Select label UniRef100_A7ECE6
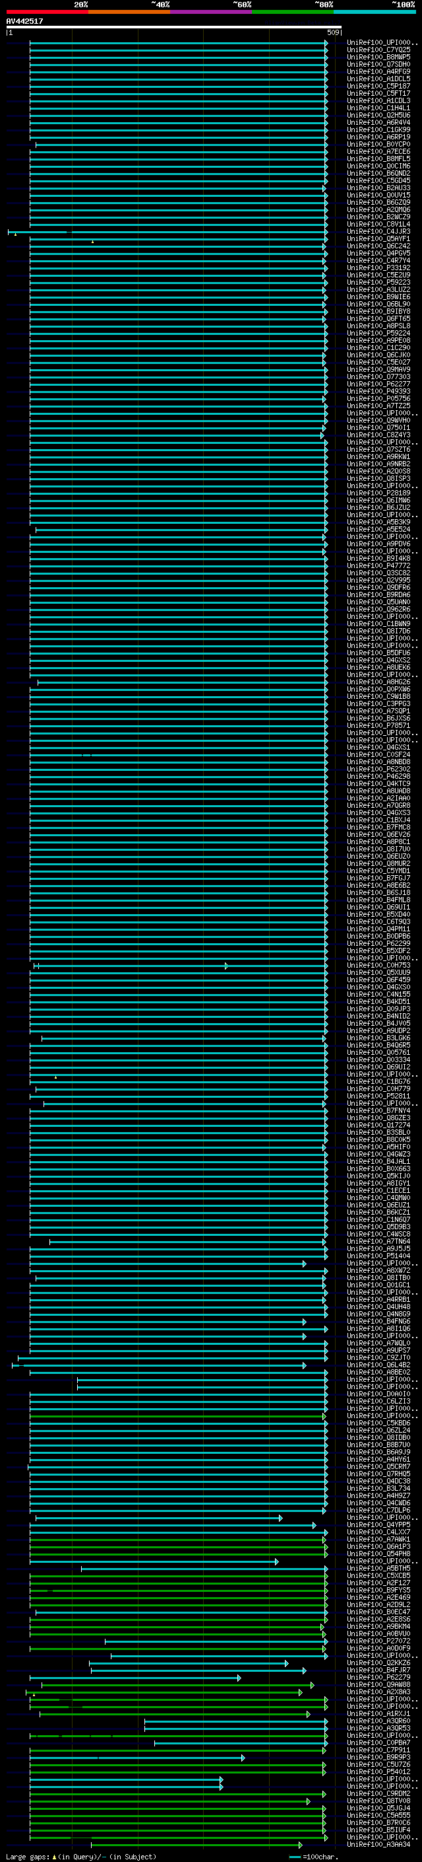The width and height of the screenshot is (422, 1862). coord(378,152)
